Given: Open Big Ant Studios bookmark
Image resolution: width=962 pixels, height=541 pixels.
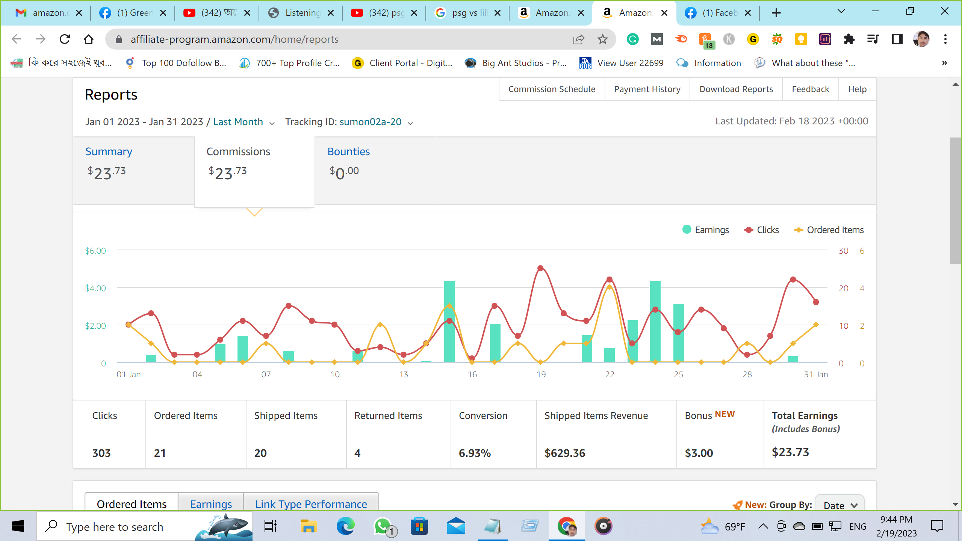Looking at the screenshot, I should (x=516, y=63).
